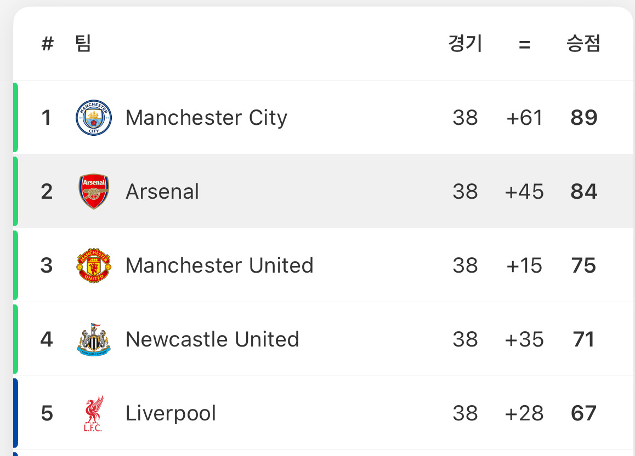
Task: Click Manchester City's 89 points value
Action: (x=583, y=118)
